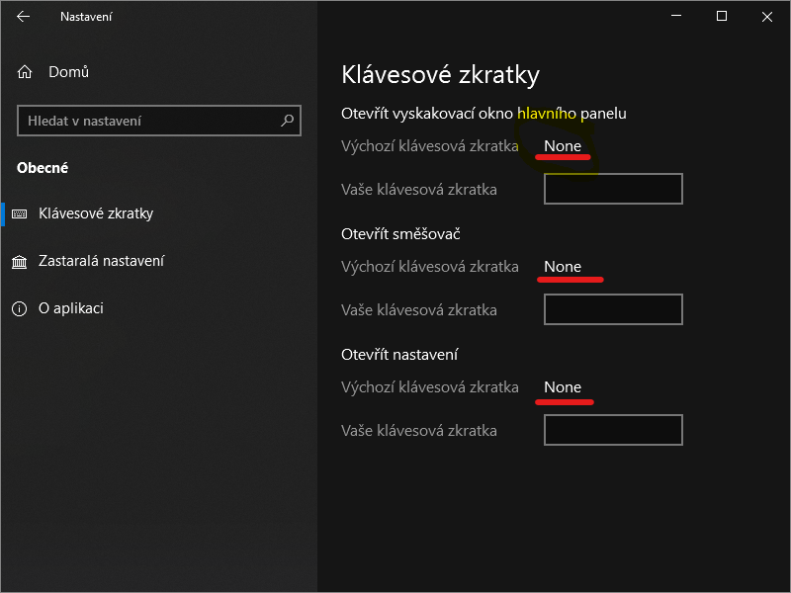Image resolution: width=791 pixels, height=593 pixels.
Task: Open the info icon next to O aplikaci
Action: [x=18, y=307]
